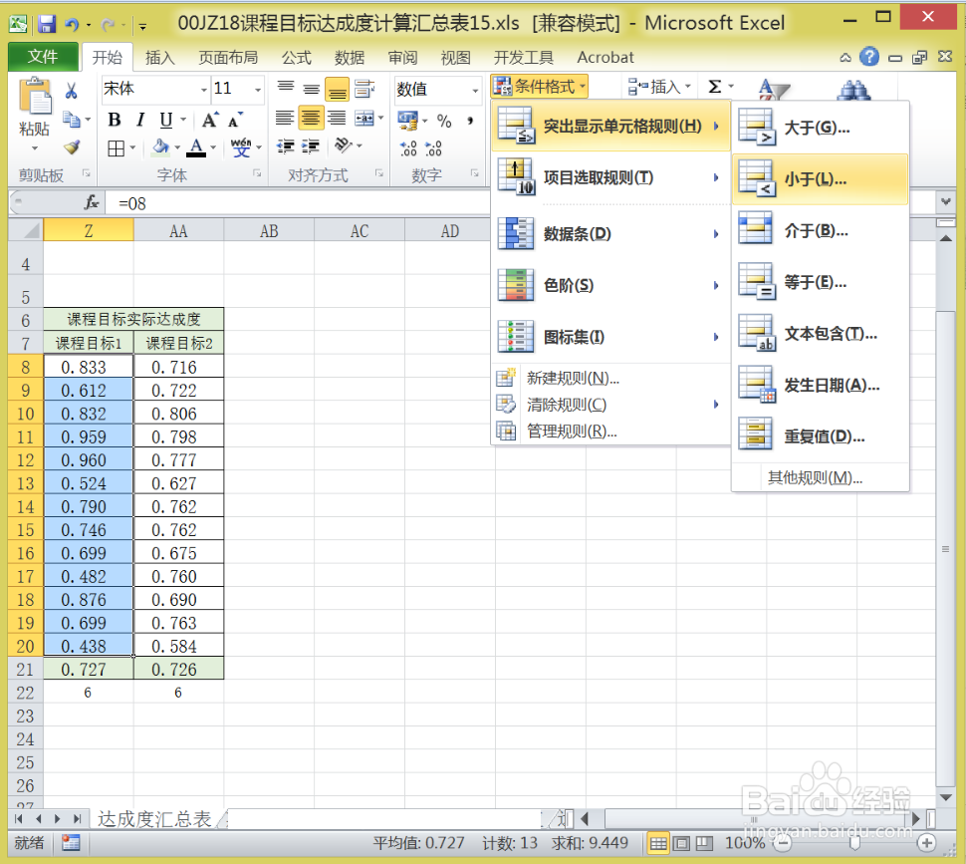
Task: Expand the formula bar chevron
Action: pos(946,201)
